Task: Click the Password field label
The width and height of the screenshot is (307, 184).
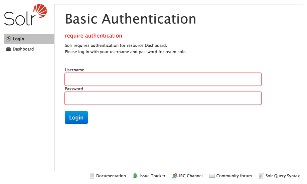Action: tap(74, 89)
